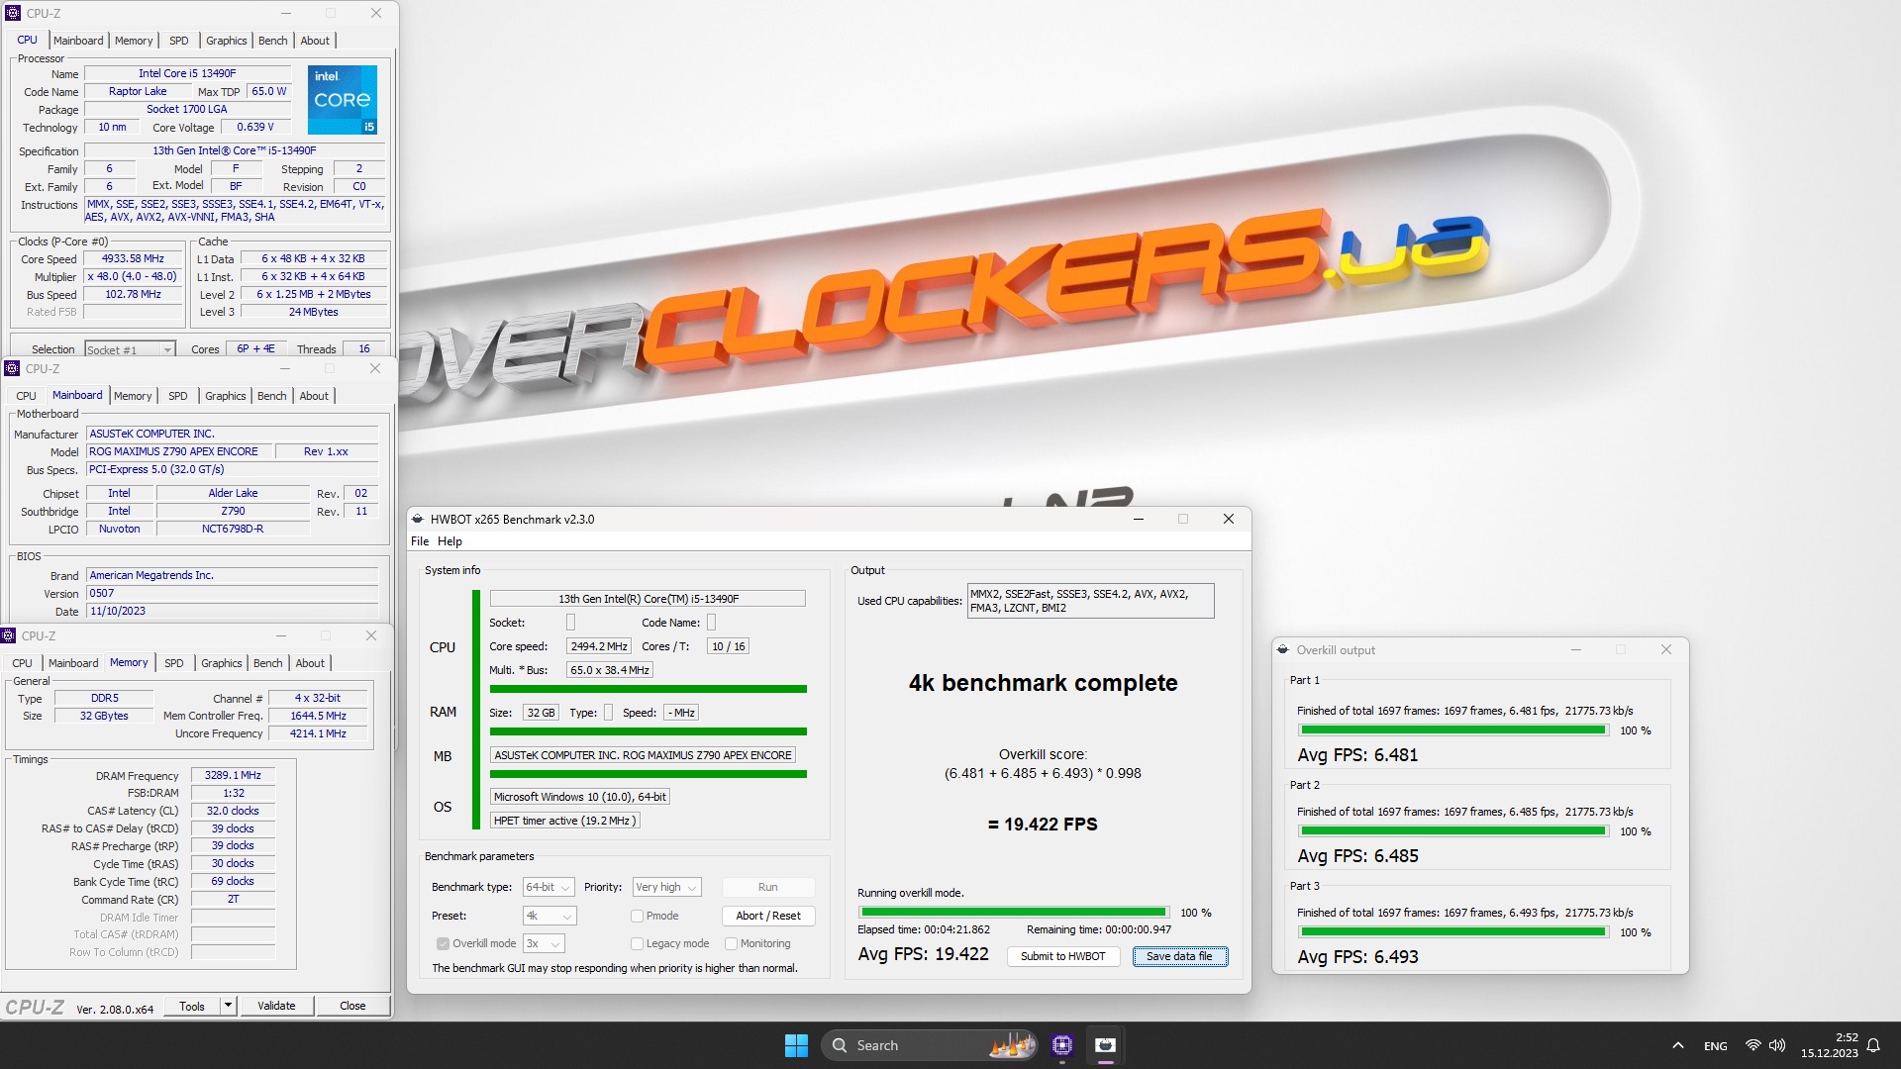Image resolution: width=1901 pixels, height=1069 pixels.
Task: Click taskbar Search box
Action: coord(929,1045)
